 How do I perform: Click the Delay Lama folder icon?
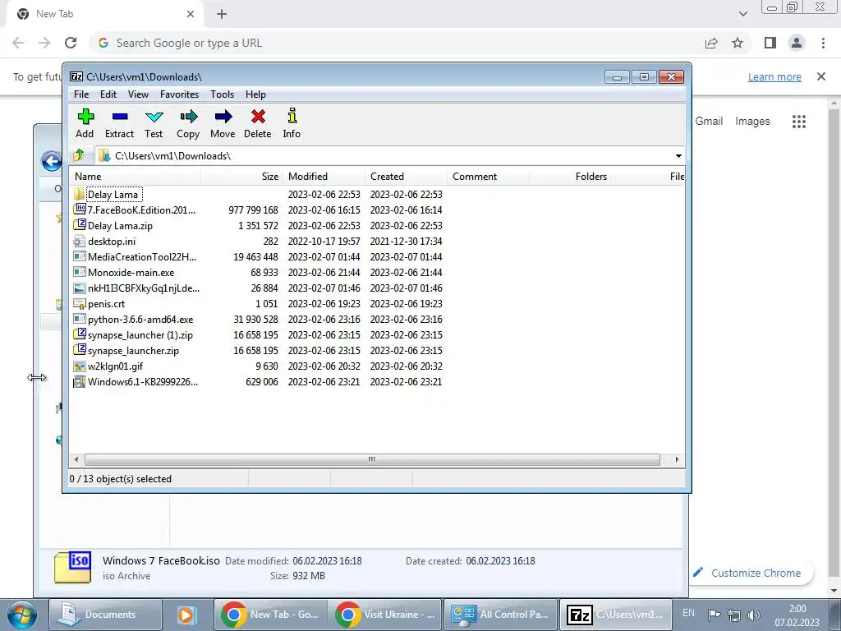(79, 194)
